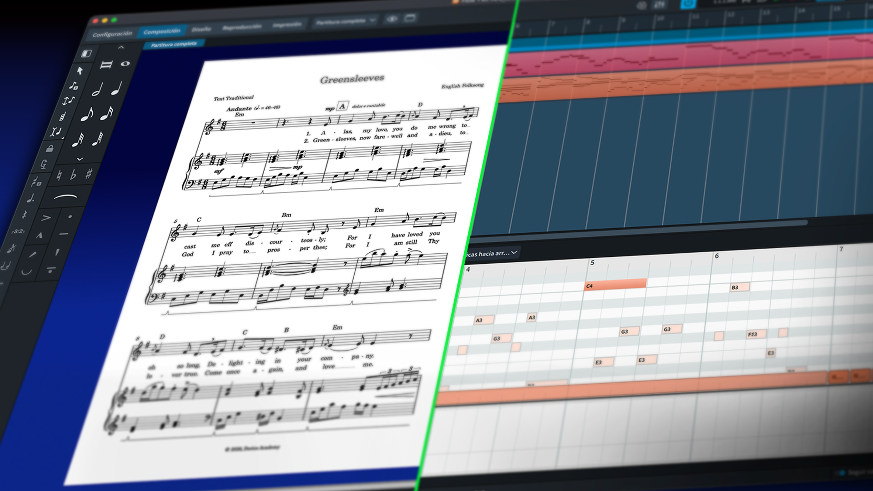Choose the half note duration

pos(97,90)
